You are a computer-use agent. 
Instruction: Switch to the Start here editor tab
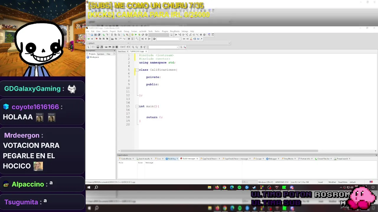point(122,51)
